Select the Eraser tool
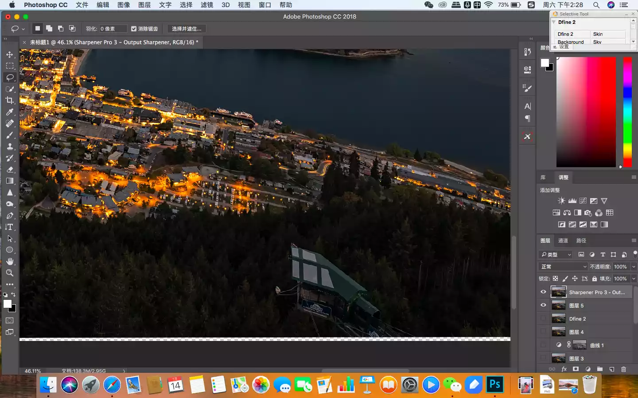Image resolution: width=638 pixels, height=398 pixels. coord(10,169)
